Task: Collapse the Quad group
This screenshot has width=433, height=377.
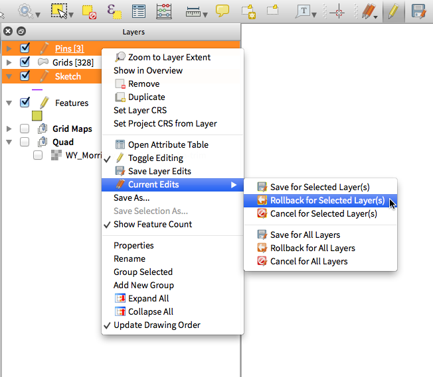Action: click(9, 142)
